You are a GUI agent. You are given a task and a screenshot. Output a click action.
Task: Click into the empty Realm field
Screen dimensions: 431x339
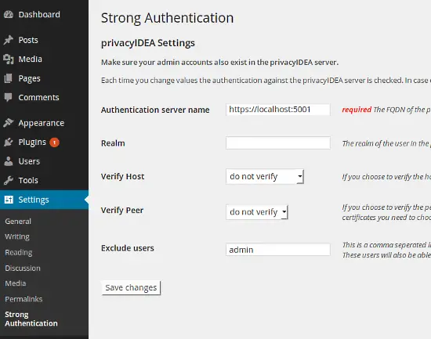pos(278,142)
